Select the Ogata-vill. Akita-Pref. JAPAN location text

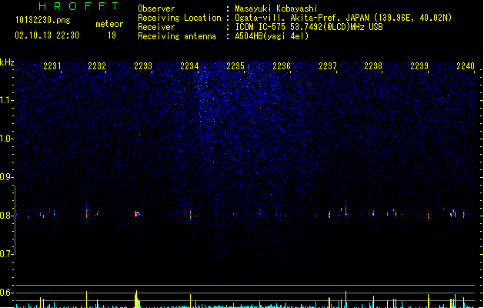343,18
